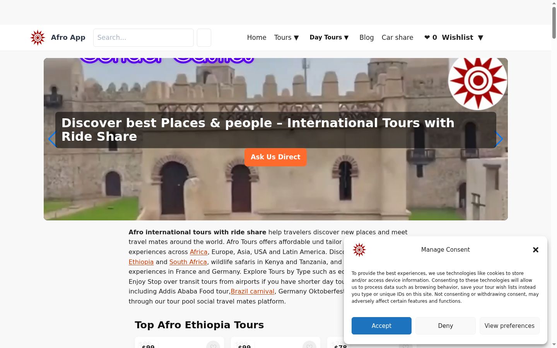Open the Car share menu item

click(x=397, y=38)
